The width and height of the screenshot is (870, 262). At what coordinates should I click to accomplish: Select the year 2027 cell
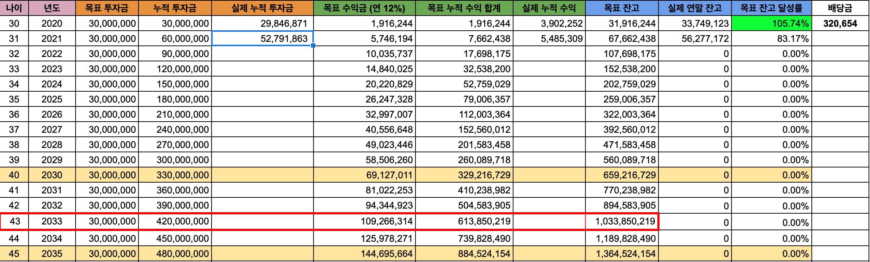point(52,130)
